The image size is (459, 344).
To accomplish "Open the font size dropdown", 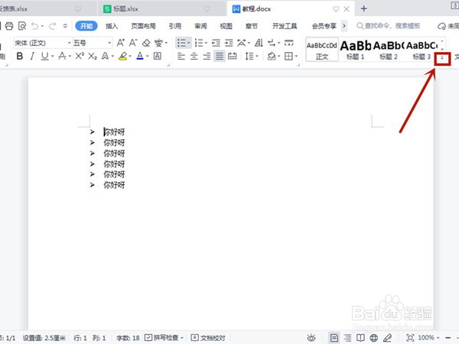I will (x=93, y=43).
